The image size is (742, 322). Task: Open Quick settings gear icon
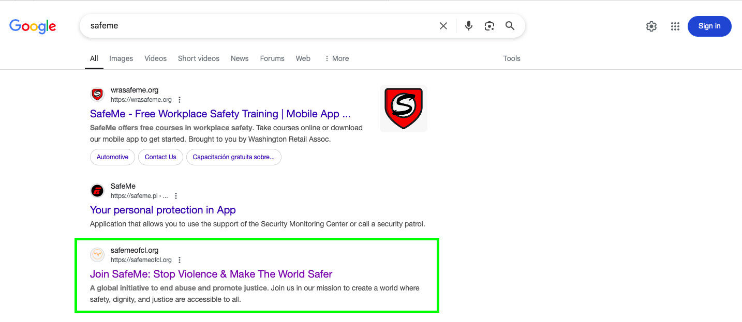pos(651,26)
